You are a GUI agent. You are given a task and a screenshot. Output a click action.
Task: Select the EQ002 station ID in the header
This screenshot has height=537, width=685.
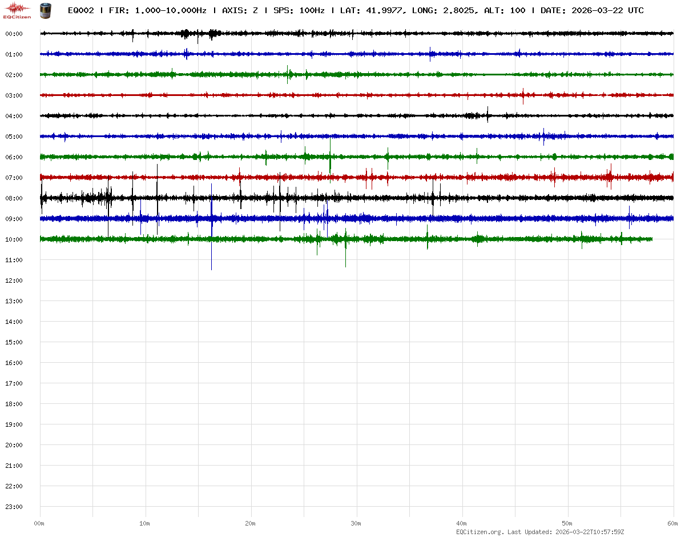[x=80, y=10]
